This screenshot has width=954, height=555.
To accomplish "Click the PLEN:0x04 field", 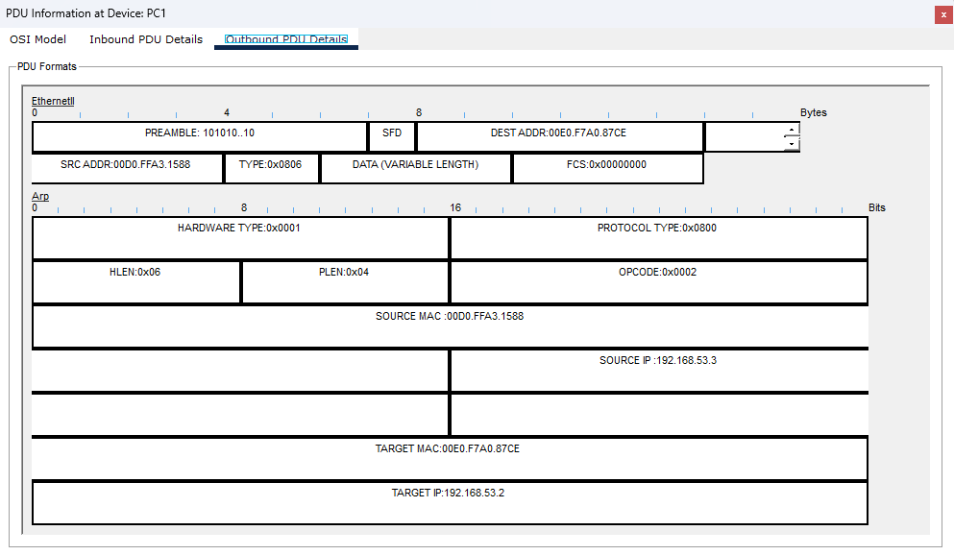I will click(x=345, y=282).
